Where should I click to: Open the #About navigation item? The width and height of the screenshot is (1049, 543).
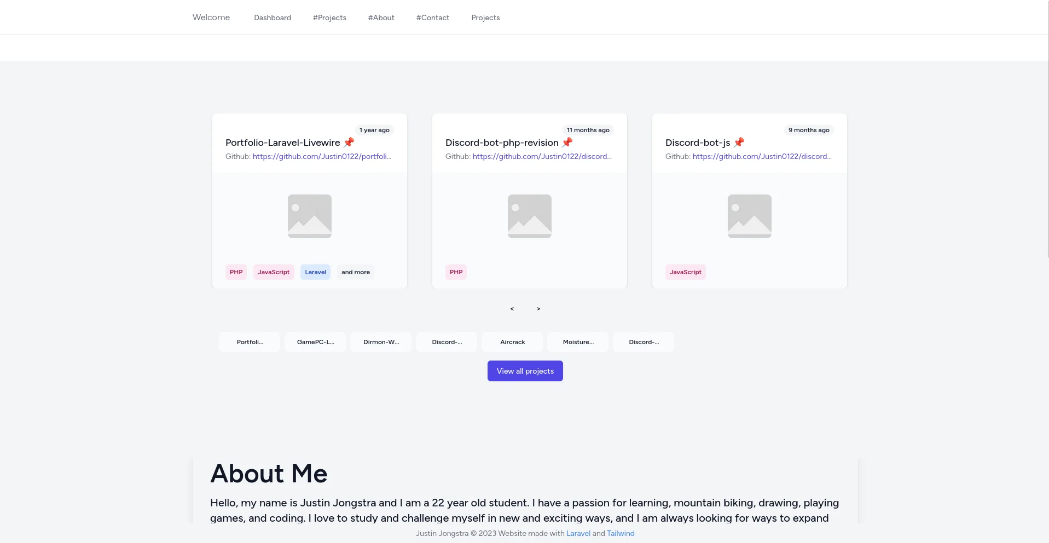click(x=381, y=17)
